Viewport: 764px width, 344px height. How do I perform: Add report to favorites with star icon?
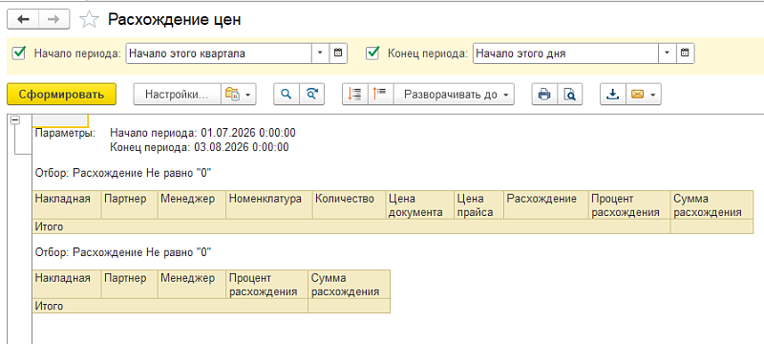89,19
